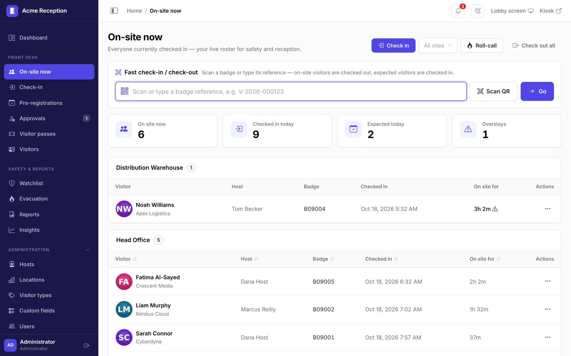Open the Watchlist page
The height and width of the screenshot is (356, 571).
pos(49,183)
